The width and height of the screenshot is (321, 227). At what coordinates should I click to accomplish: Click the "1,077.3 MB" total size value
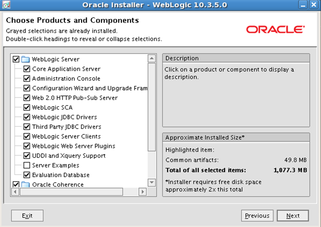290,170
